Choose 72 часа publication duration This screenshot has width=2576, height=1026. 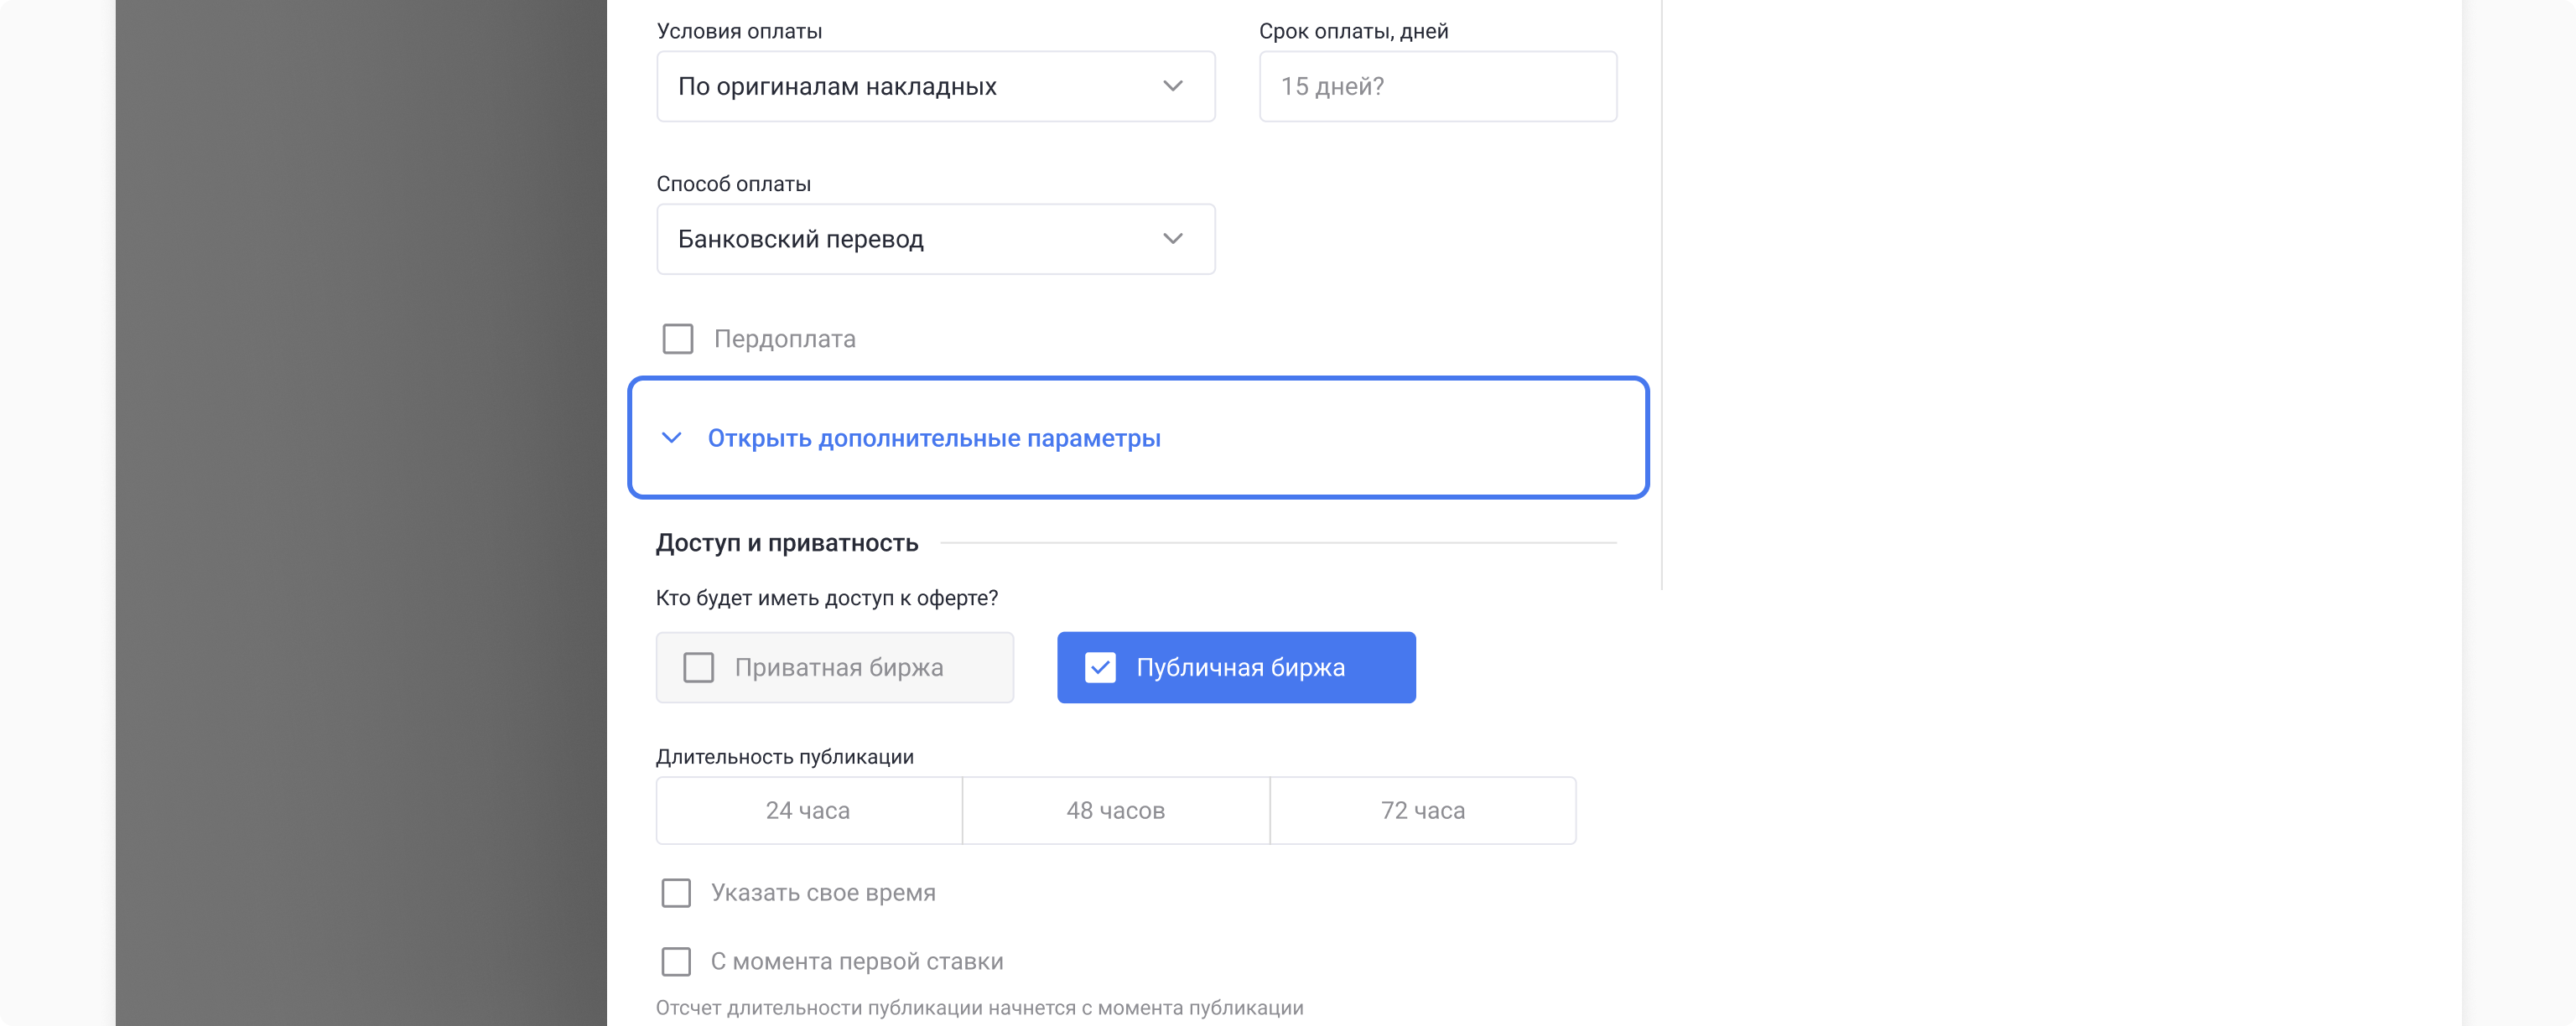1422,810
